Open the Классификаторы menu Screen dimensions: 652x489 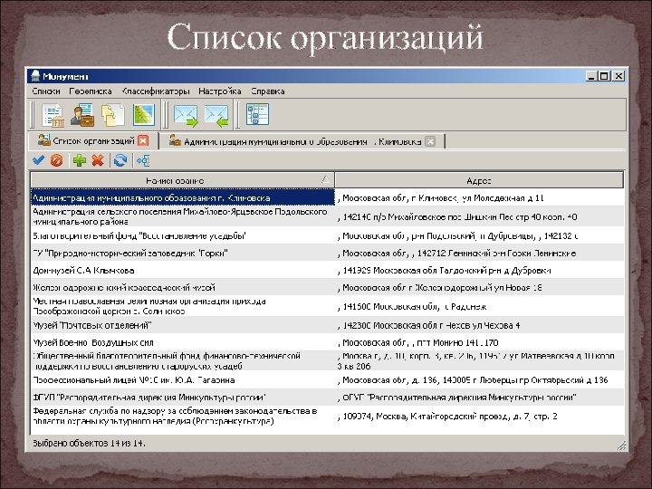156,91
